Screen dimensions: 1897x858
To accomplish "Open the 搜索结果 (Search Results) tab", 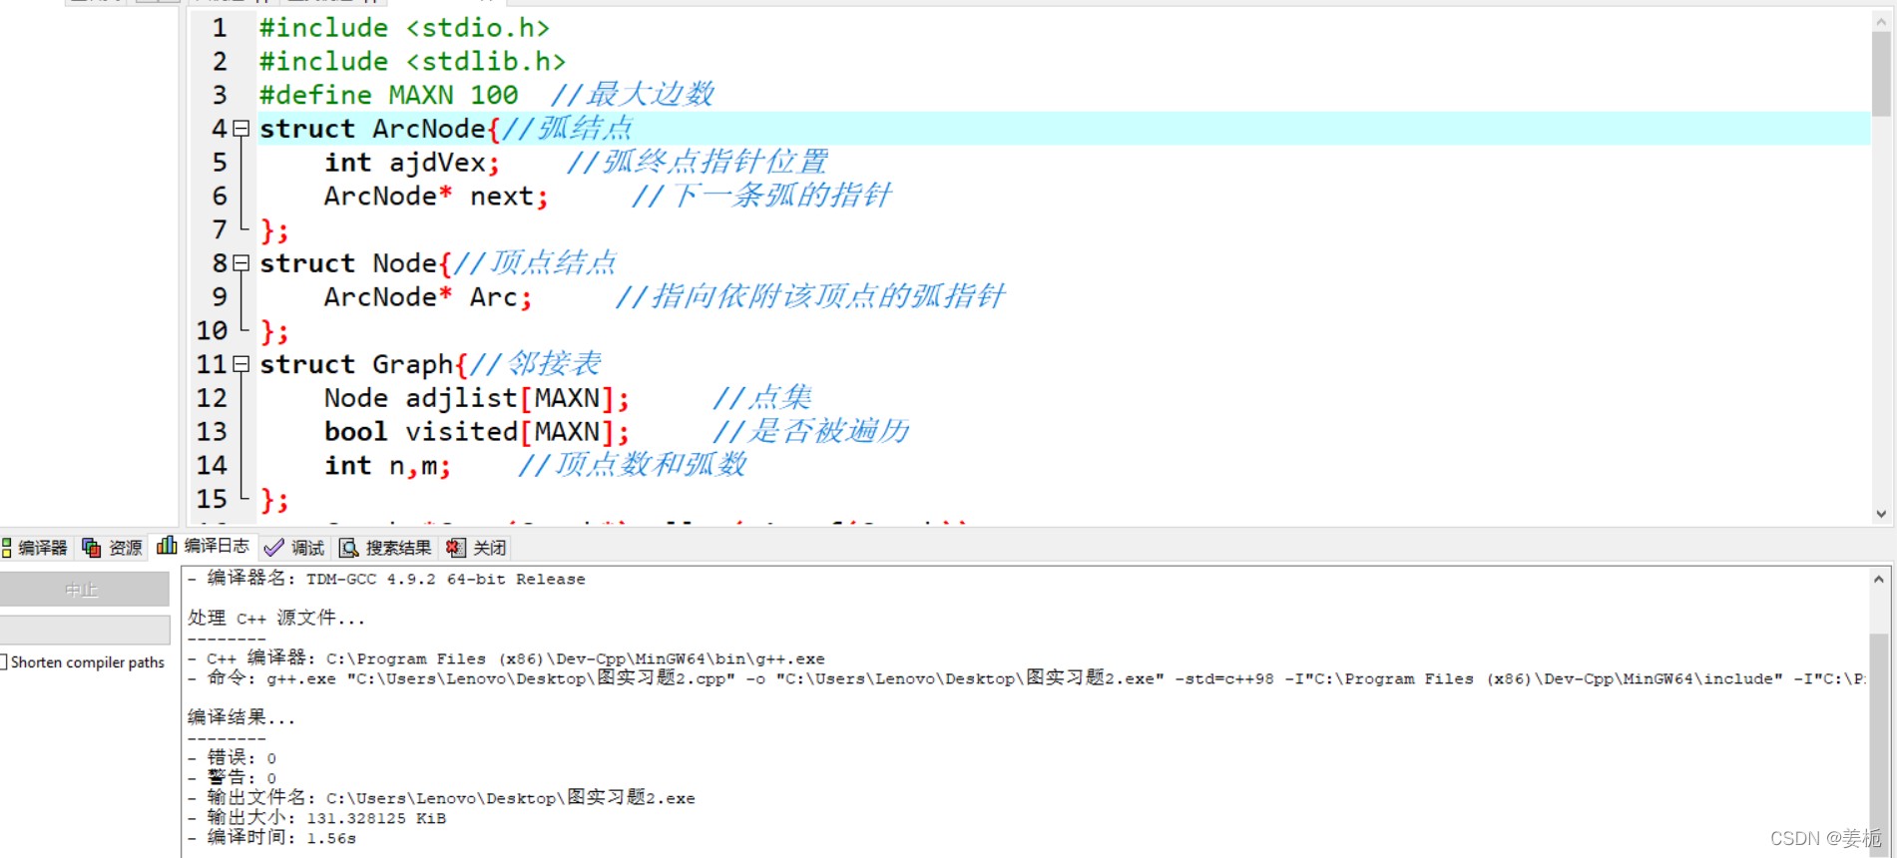I will pyautogui.click(x=386, y=548).
